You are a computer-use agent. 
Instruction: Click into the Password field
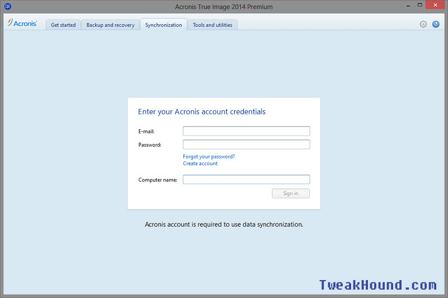tap(246, 145)
